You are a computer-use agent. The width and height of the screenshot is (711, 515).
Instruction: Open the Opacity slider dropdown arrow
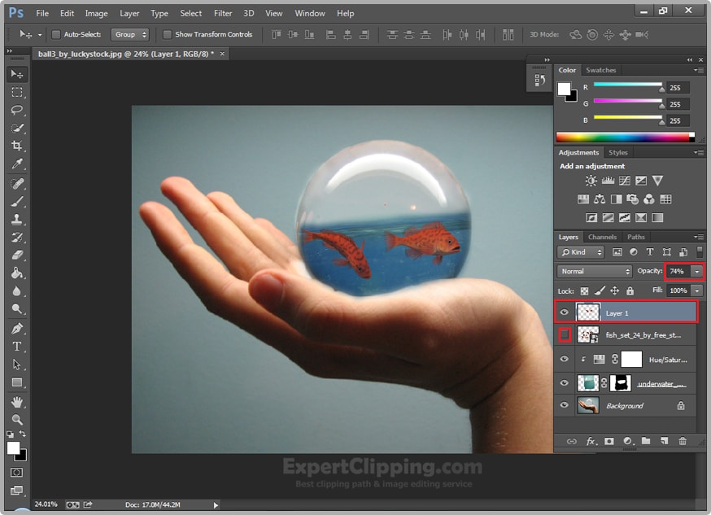coord(697,271)
